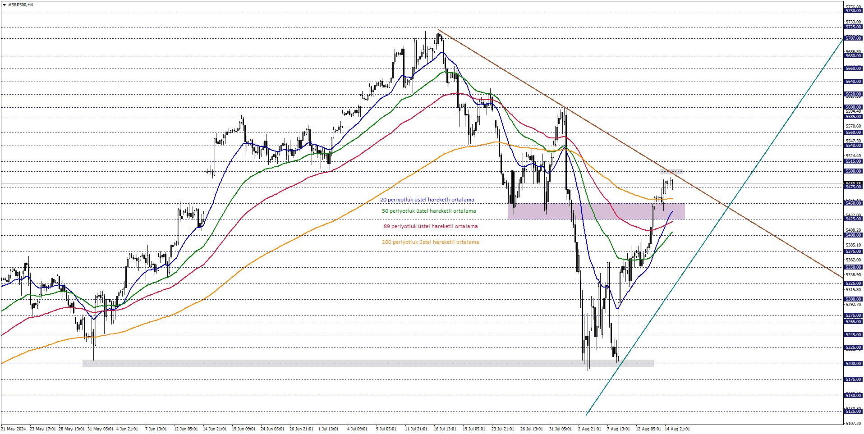The height and width of the screenshot is (434, 864).
Task: Click the 31 May 05:01 date label
Action: pos(101,429)
